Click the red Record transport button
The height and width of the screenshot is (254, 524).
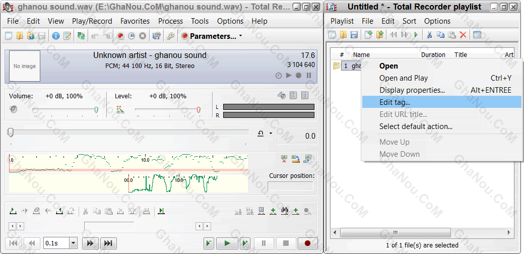307,243
